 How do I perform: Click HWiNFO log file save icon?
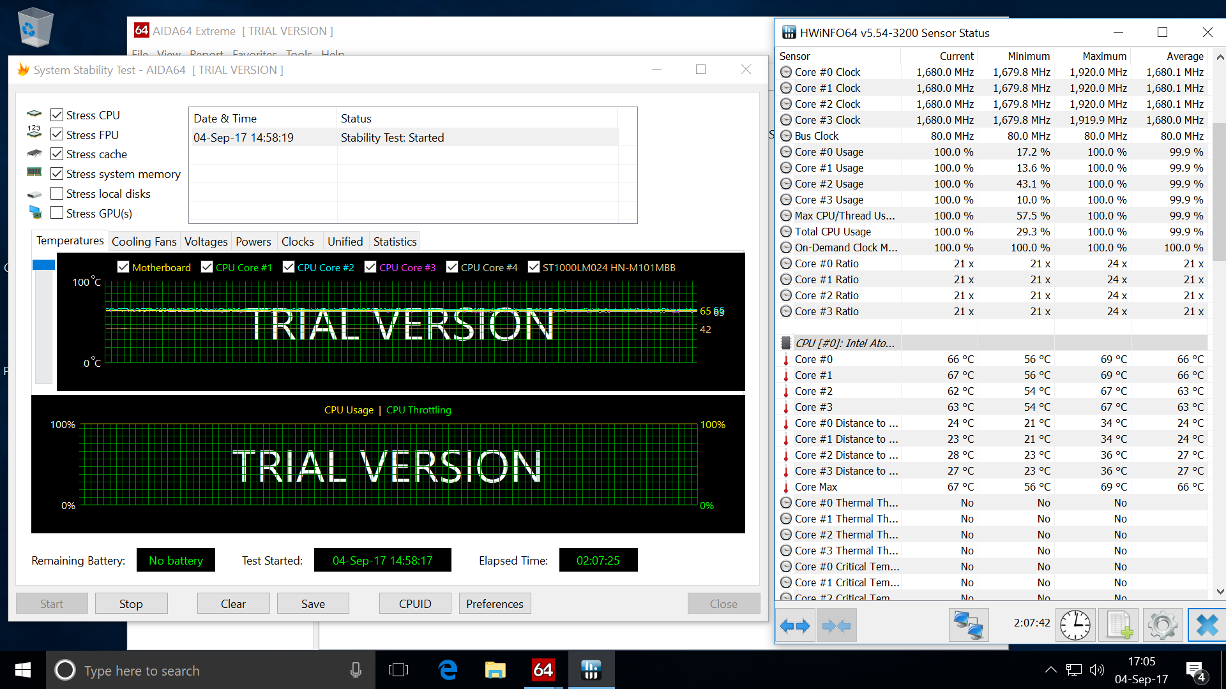pos(1119,625)
